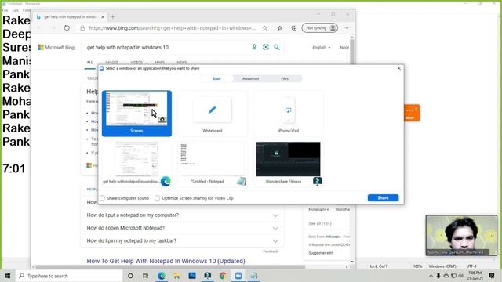Click the Windows Start button

coord(7,276)
